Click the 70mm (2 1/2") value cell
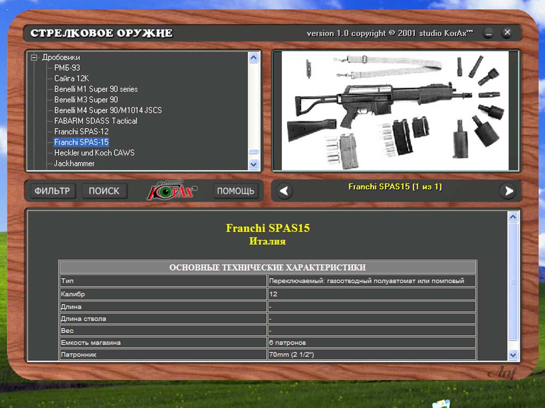This screenshot has width=545, height=408. click(371, 354)
